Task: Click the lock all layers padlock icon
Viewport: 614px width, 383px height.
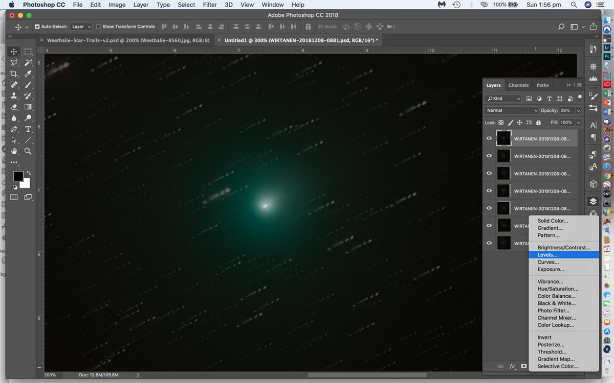Action: coord(538,123)
